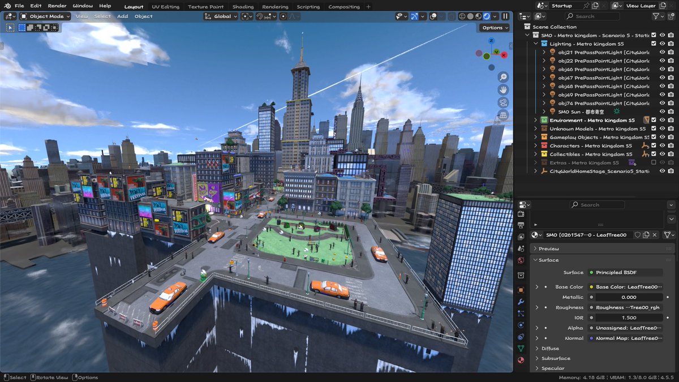
Task: Open the Physics properties tab icon
Action: pos(521,325)
